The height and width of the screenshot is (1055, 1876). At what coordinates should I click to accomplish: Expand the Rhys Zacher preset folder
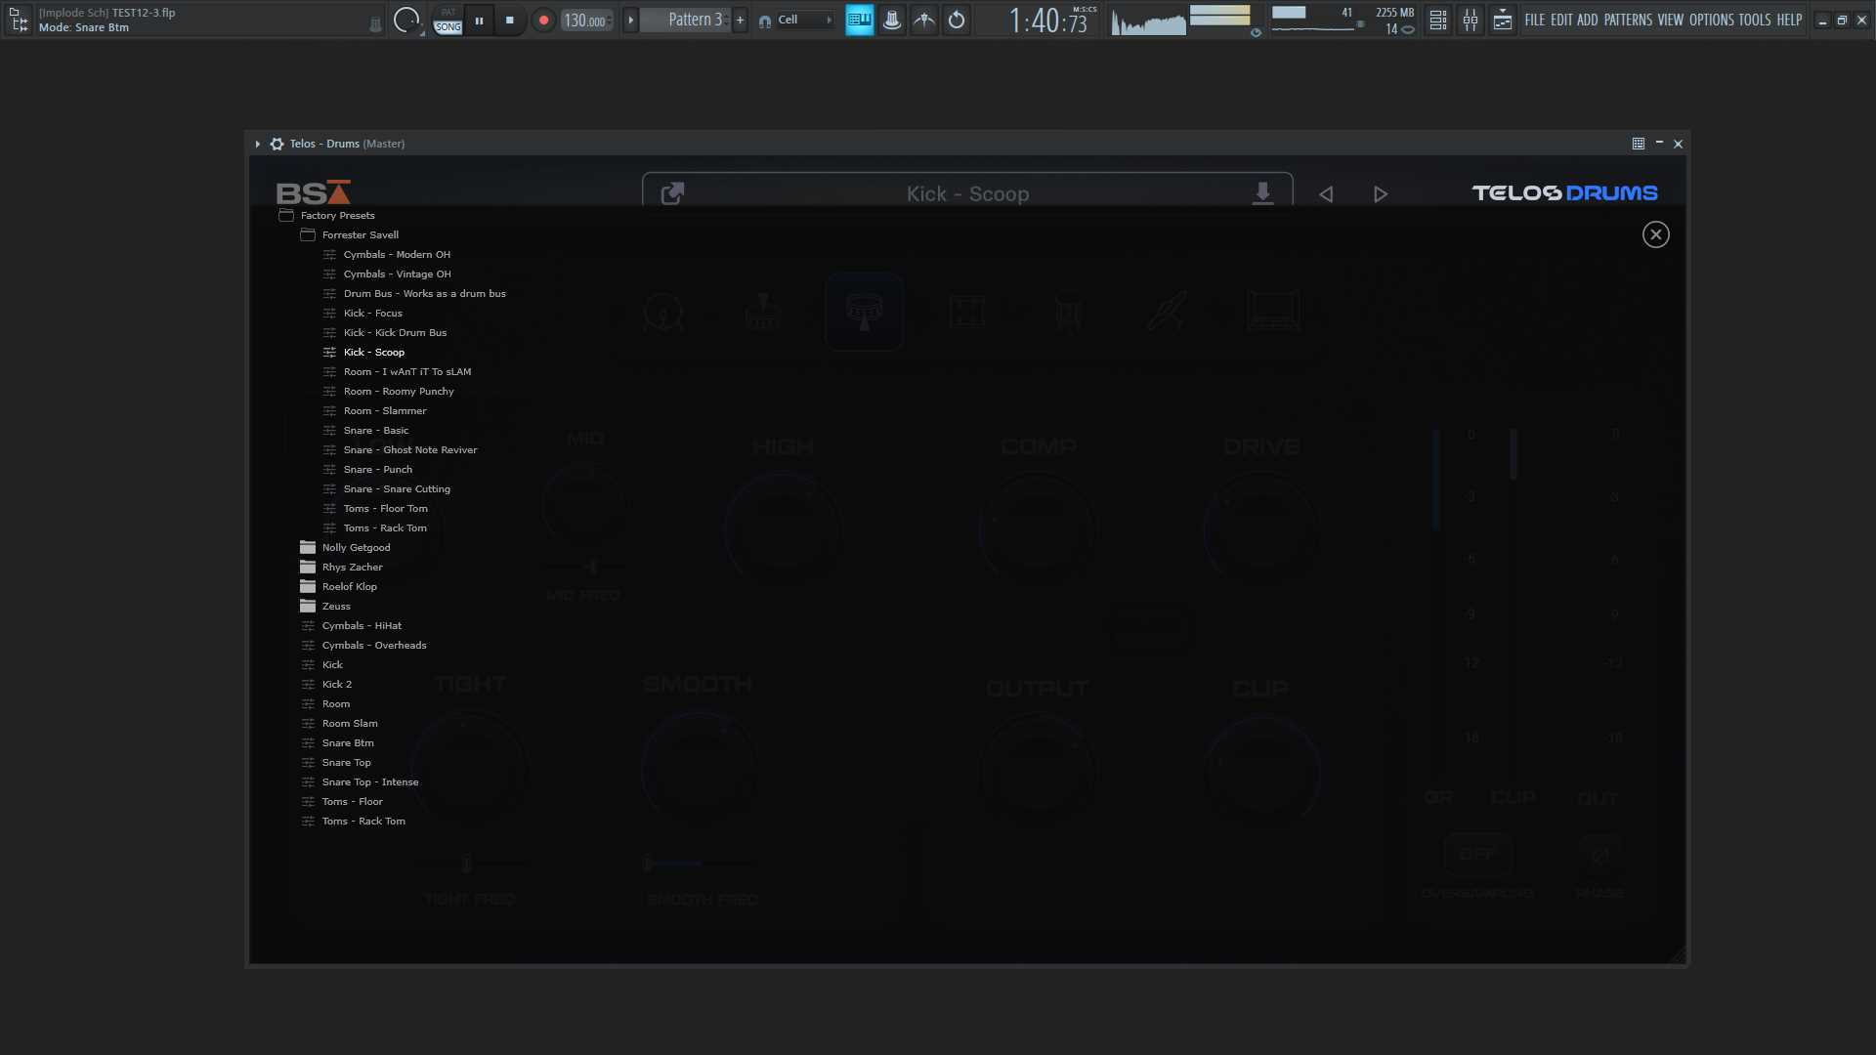308,567
